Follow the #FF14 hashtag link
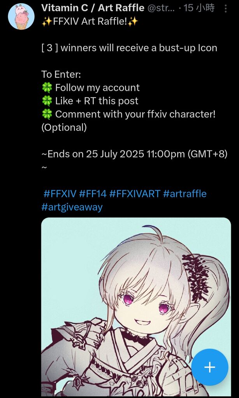Viewport: 239px width, 398px height. 93,194
